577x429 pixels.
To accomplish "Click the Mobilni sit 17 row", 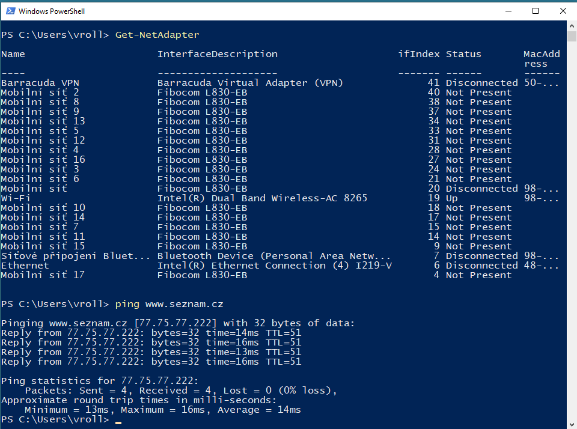I will [42, 275].
